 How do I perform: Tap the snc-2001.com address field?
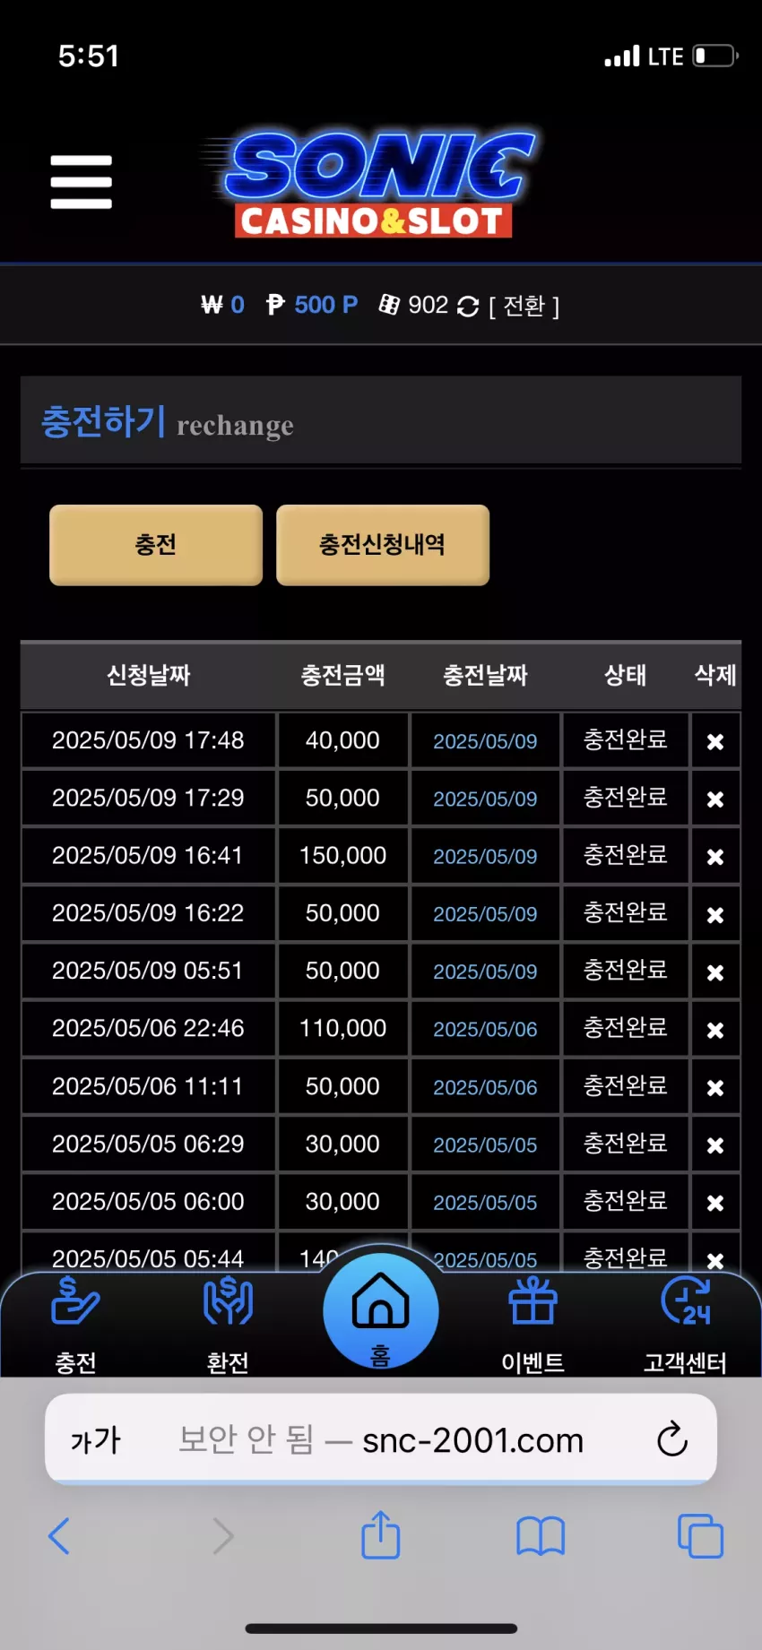381,1439
